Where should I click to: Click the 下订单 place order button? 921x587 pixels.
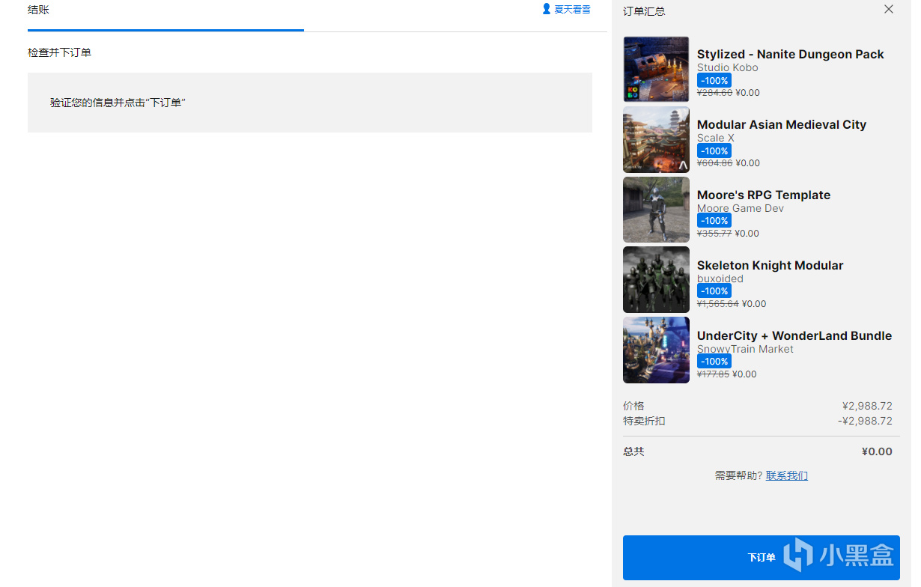(762, 558)
